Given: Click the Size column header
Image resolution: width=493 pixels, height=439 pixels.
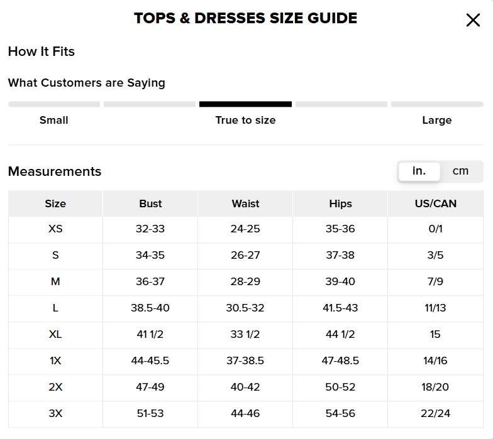Looking at the screenshot, I should coord(55,203).
